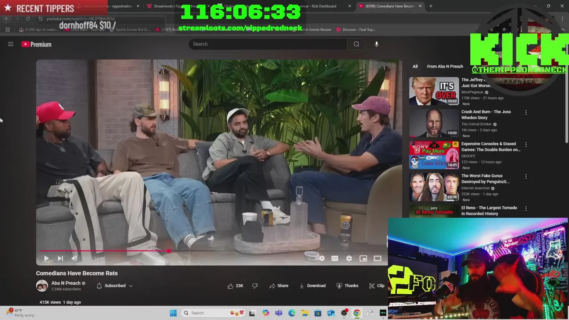Create a Clip of the video
The image size is (569, 320).
tap(377, 286)
